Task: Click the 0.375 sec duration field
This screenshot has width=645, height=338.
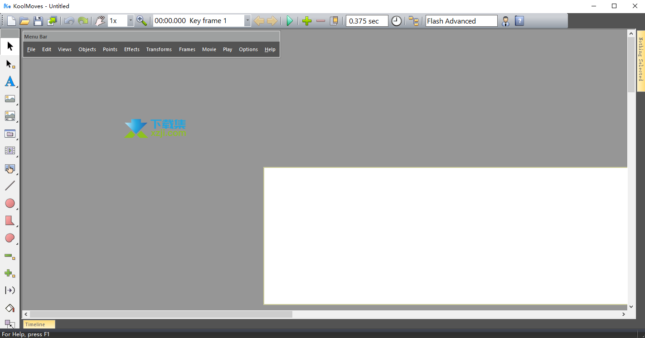Action: (367, 21)
